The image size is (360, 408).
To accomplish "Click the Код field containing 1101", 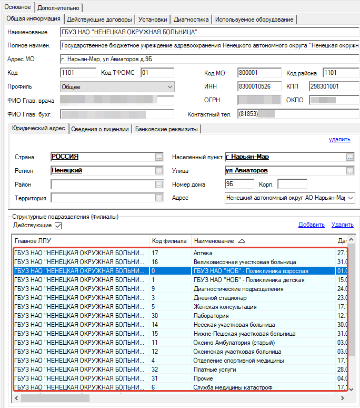I will (x=78, y=73).
